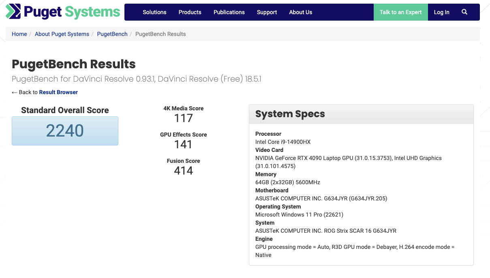Open the Products menu

pyautogui.click(x=190, y=12)
